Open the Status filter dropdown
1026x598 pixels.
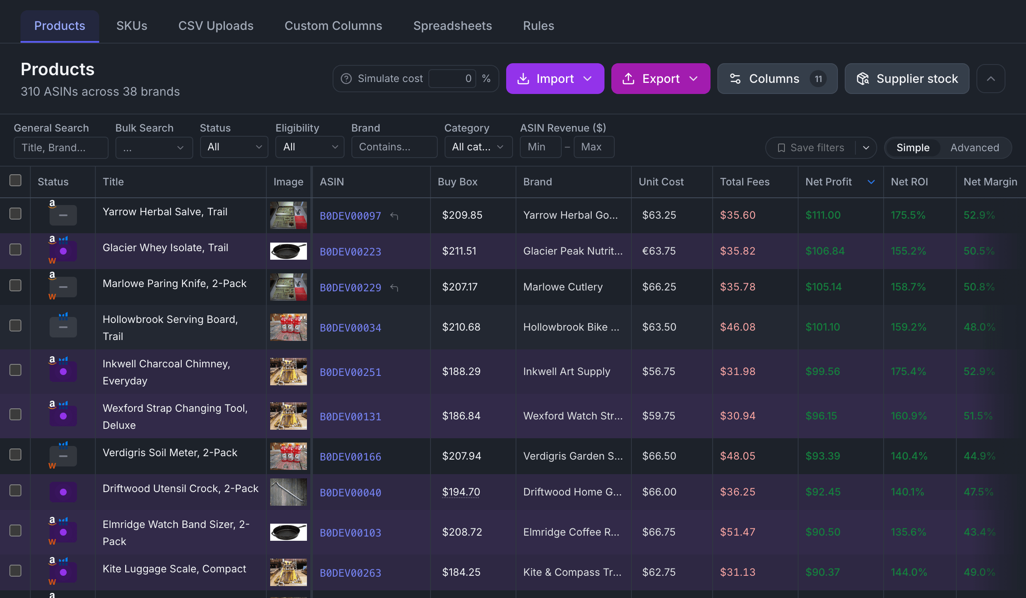pos(234,147)
